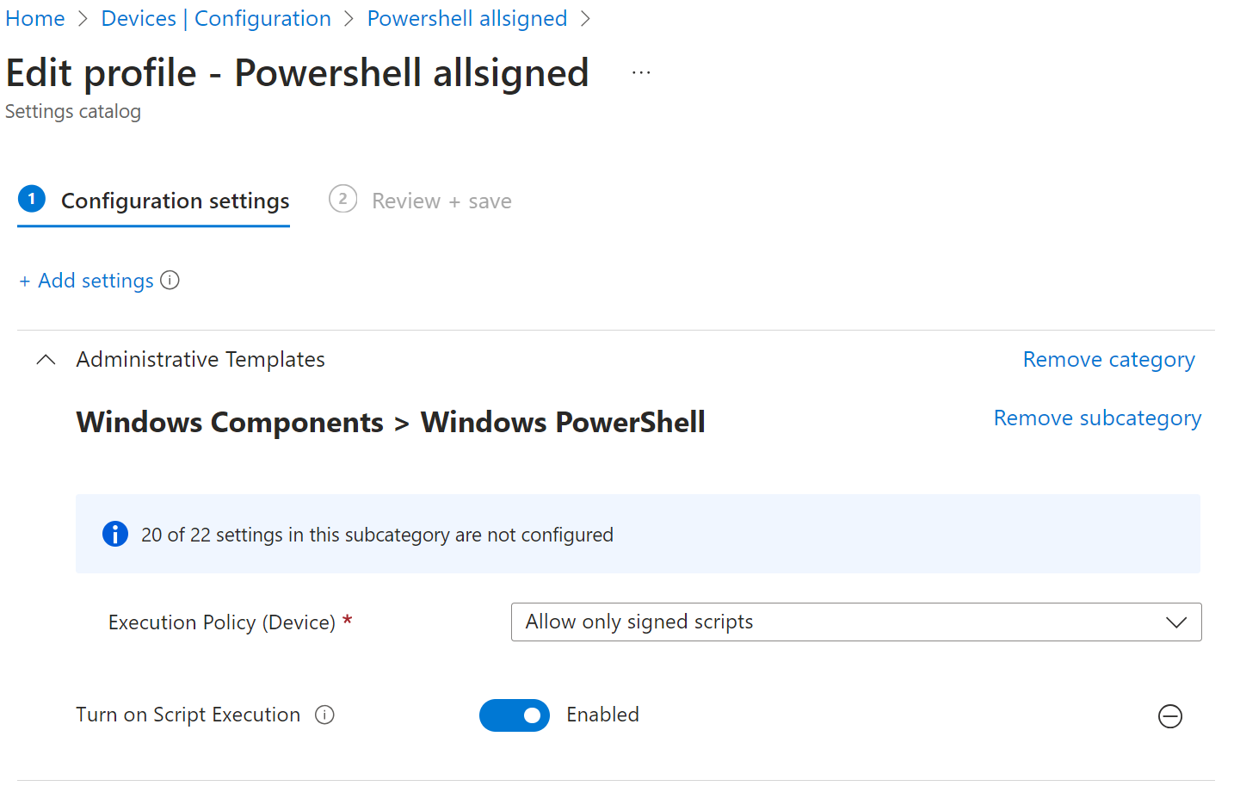Click the ellipsis more options icon
The height and width of the screenshot is (786, 1240).
pos(641,73)
